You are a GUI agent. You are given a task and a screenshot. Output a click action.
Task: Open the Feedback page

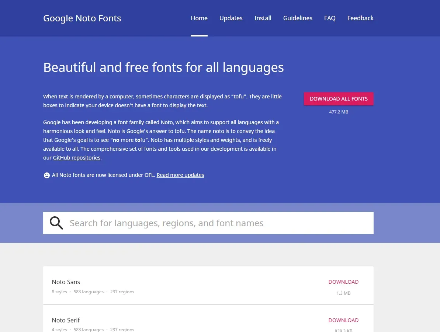(x=360, y=18)
